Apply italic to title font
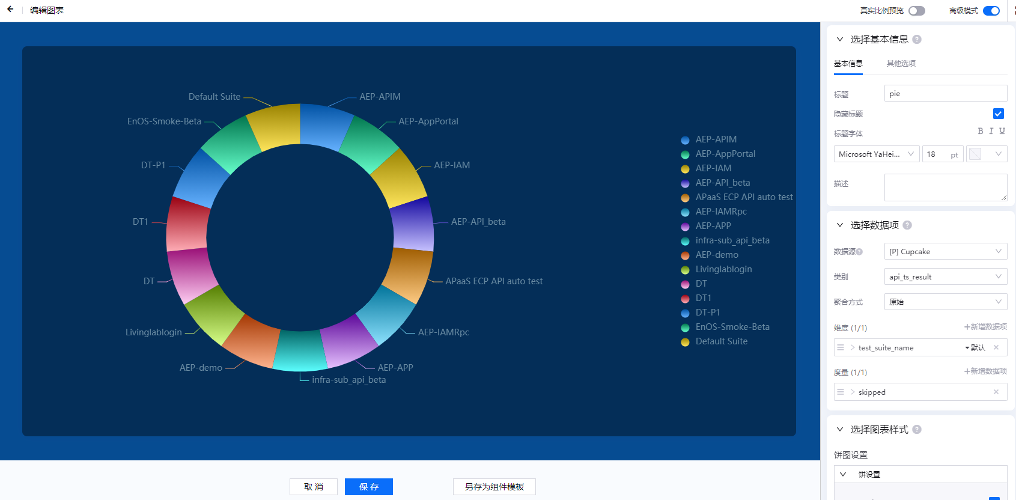This screenshot has height=500, width=1016. tap(991, 131)
